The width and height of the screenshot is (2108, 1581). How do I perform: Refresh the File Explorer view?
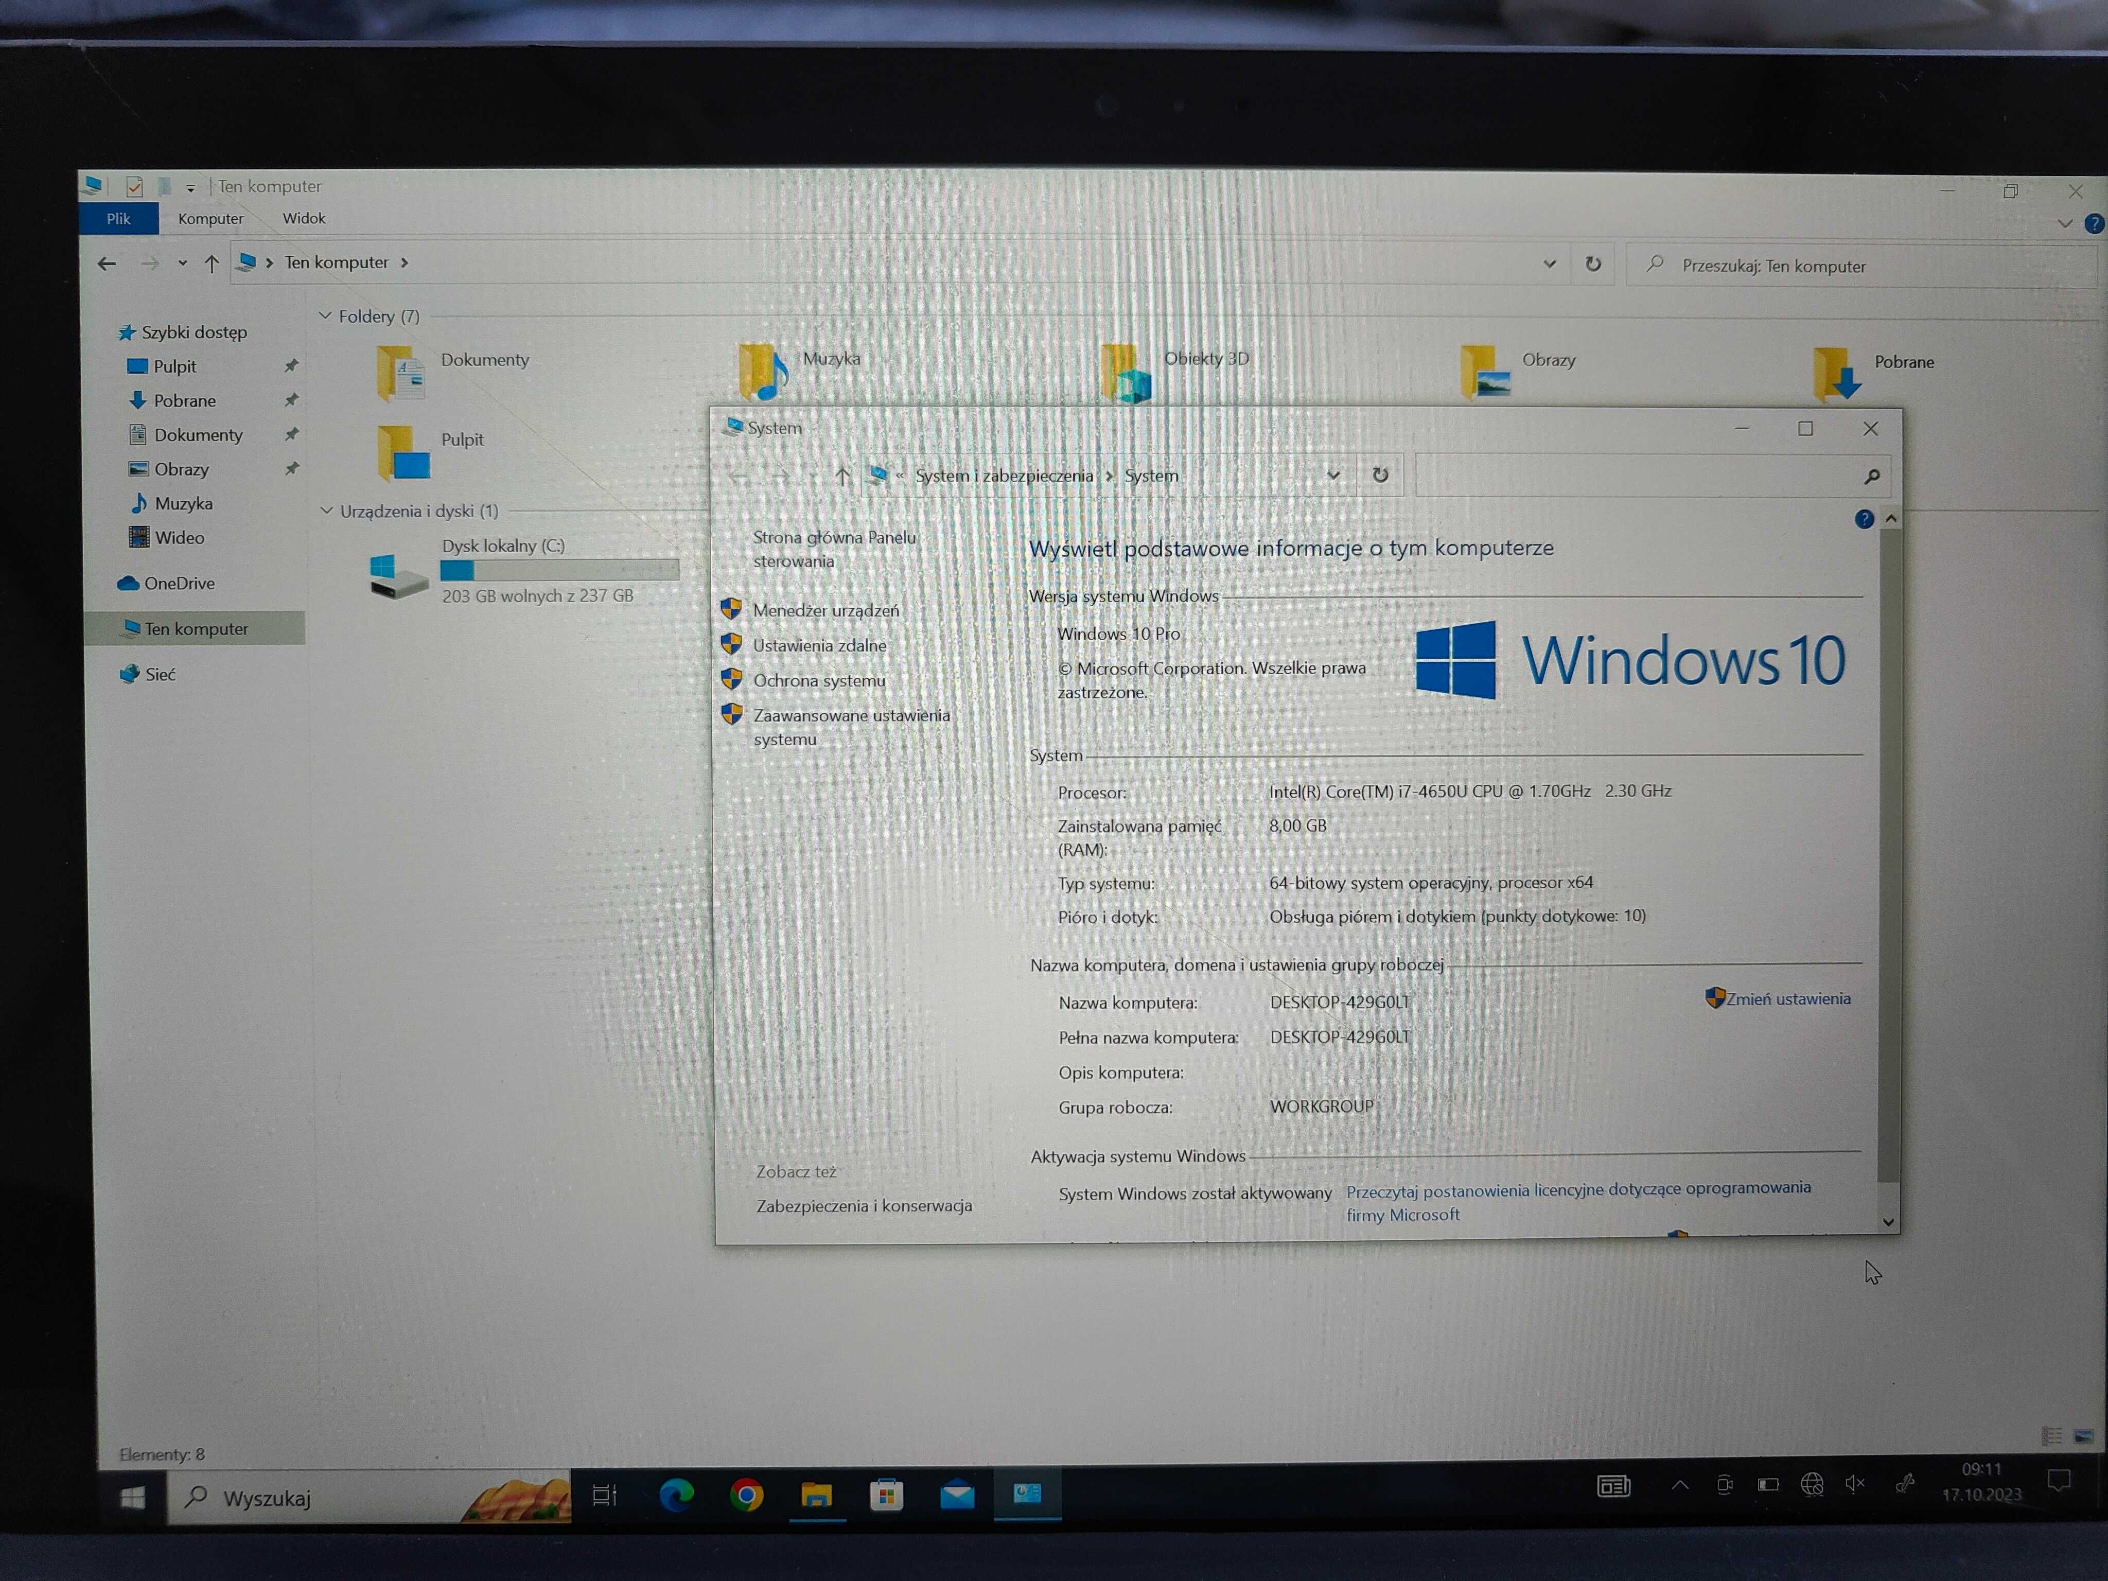coord(1592,264)
